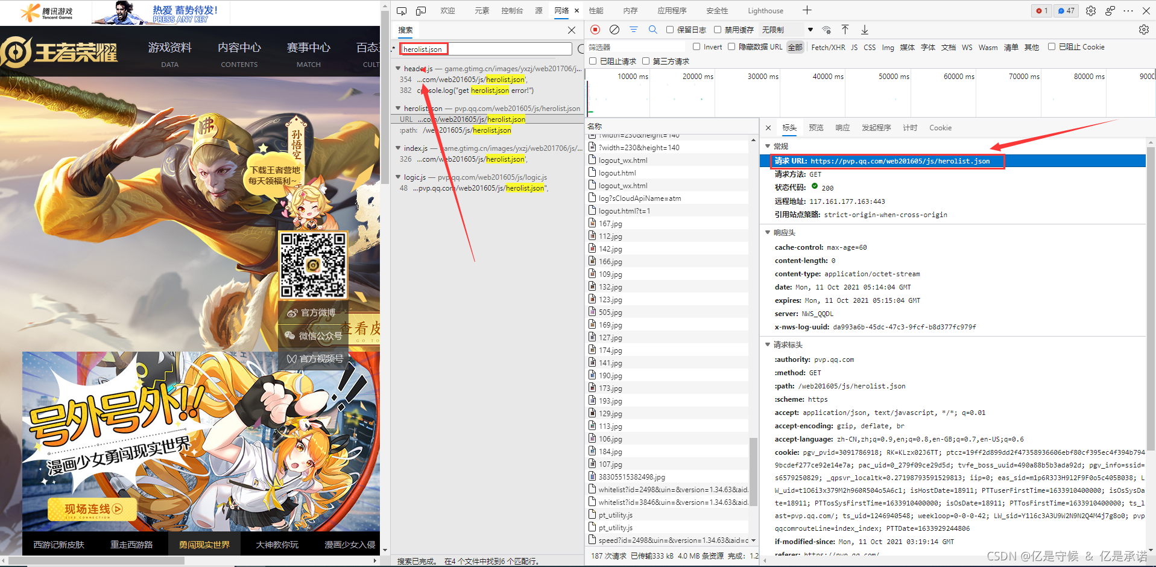The image size is (1156, 567).
Task: Collapse the index.js search result group
Action: coord(398,148)
